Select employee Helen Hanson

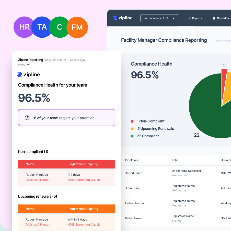pos(134,203)
